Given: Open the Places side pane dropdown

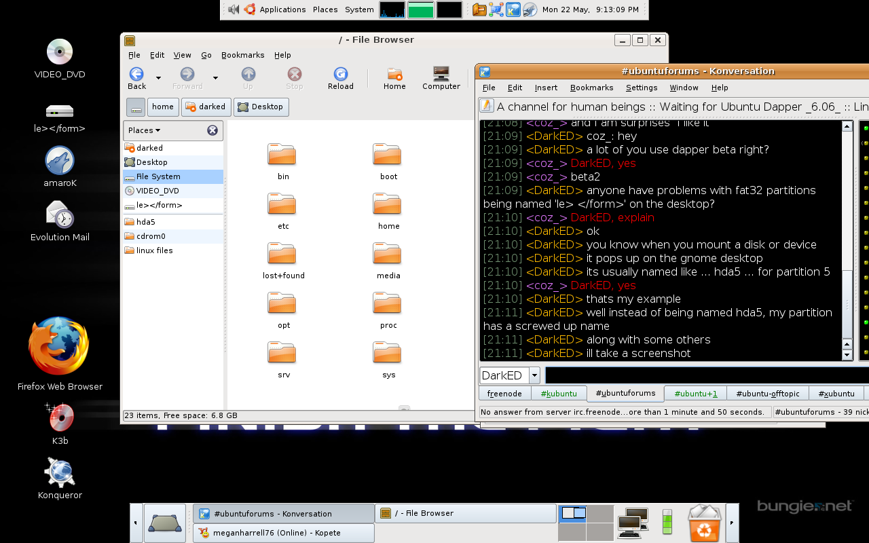Looking at the screenshot, I should (x=145, y=130).
